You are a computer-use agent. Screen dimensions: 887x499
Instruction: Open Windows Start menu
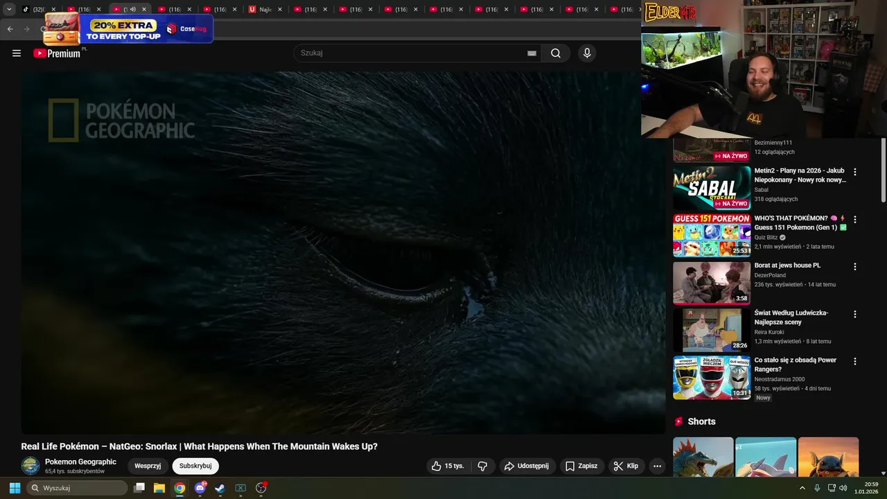click(x=15, y=488)
